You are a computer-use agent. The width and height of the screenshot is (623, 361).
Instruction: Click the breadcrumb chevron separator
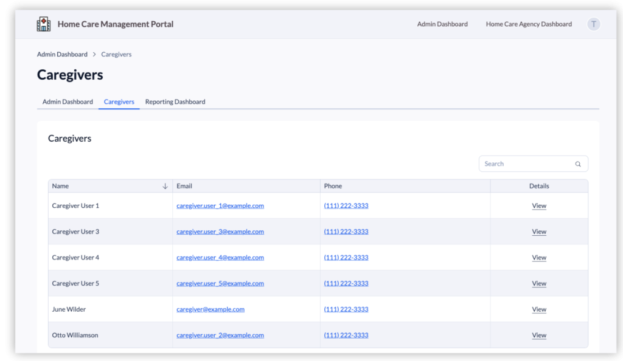click(94, 54)
